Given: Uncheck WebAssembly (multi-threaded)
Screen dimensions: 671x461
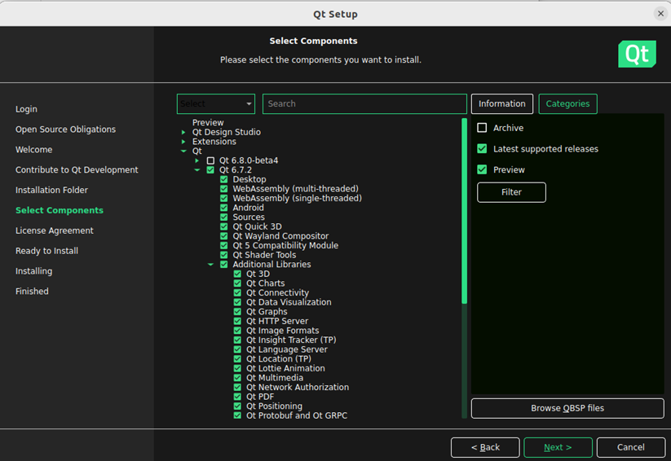Looking at the screenshot, I should pos(224,189).
